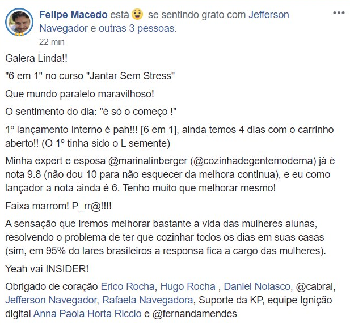Screen dimensions: 350x325
Task: Show the 'outras 3 pessoas' tagged list
Action: coord(138,28)
